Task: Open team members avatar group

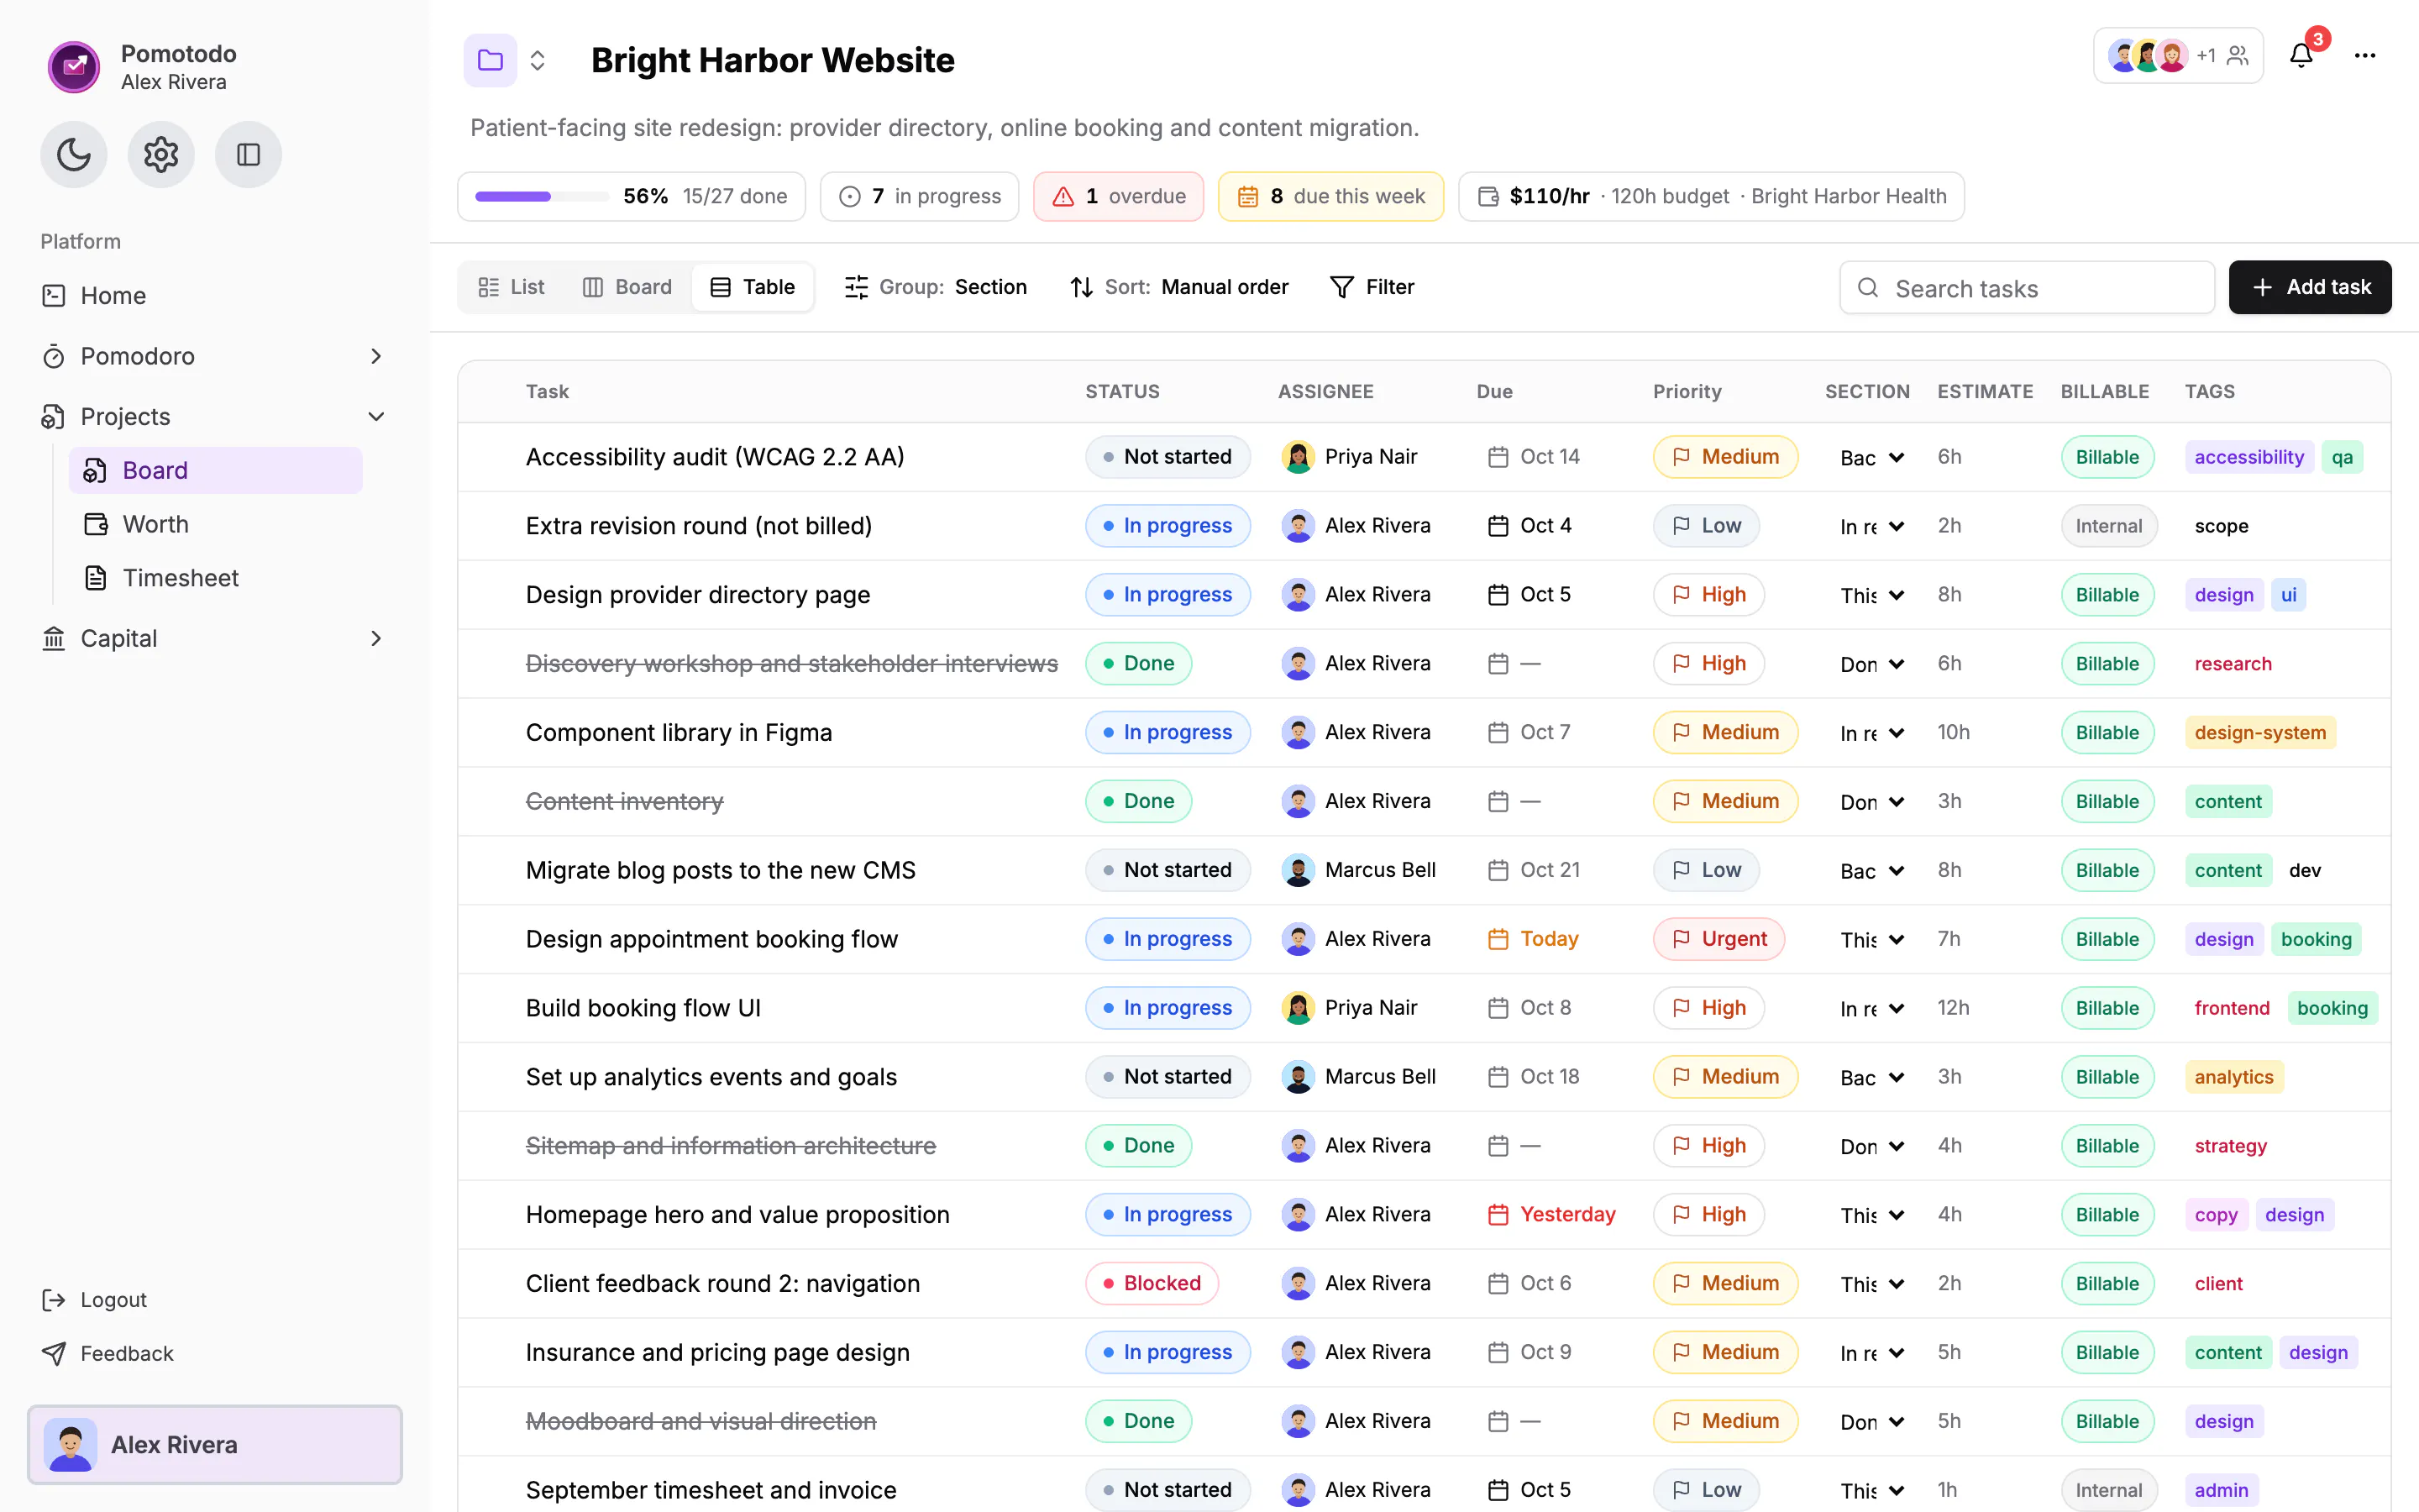Action: [x=2178, y=55]
